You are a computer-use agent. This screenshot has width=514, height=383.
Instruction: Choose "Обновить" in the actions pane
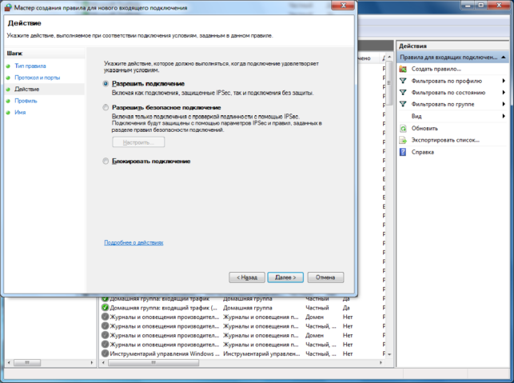pyautogui.click(x=424, y=129)
